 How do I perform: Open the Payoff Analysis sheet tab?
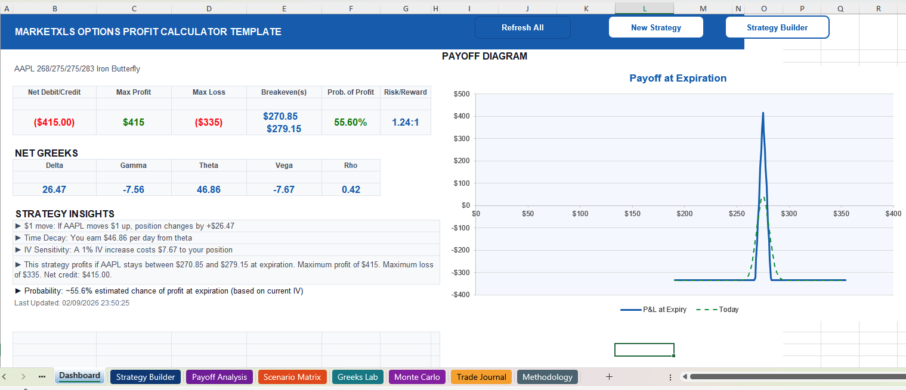point(219,376)
